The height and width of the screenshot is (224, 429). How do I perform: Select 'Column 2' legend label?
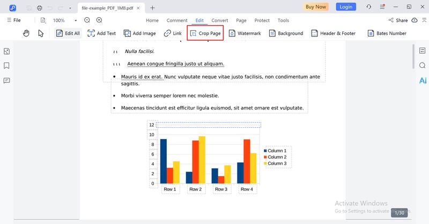[277, 157]
